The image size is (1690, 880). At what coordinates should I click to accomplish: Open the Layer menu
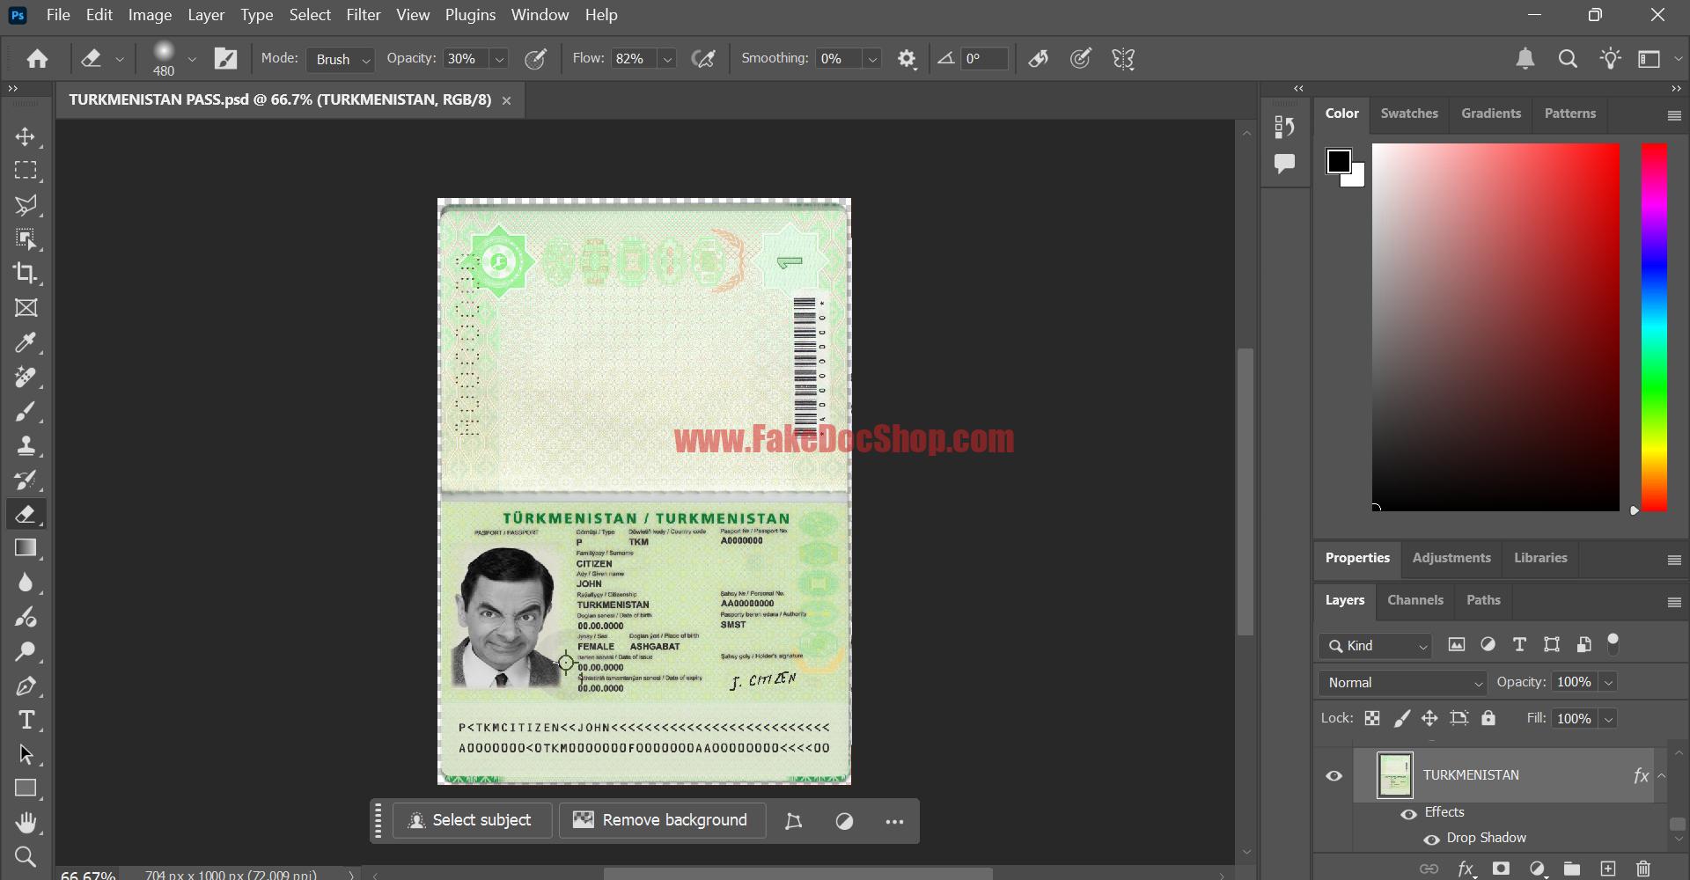pos(206,15)
